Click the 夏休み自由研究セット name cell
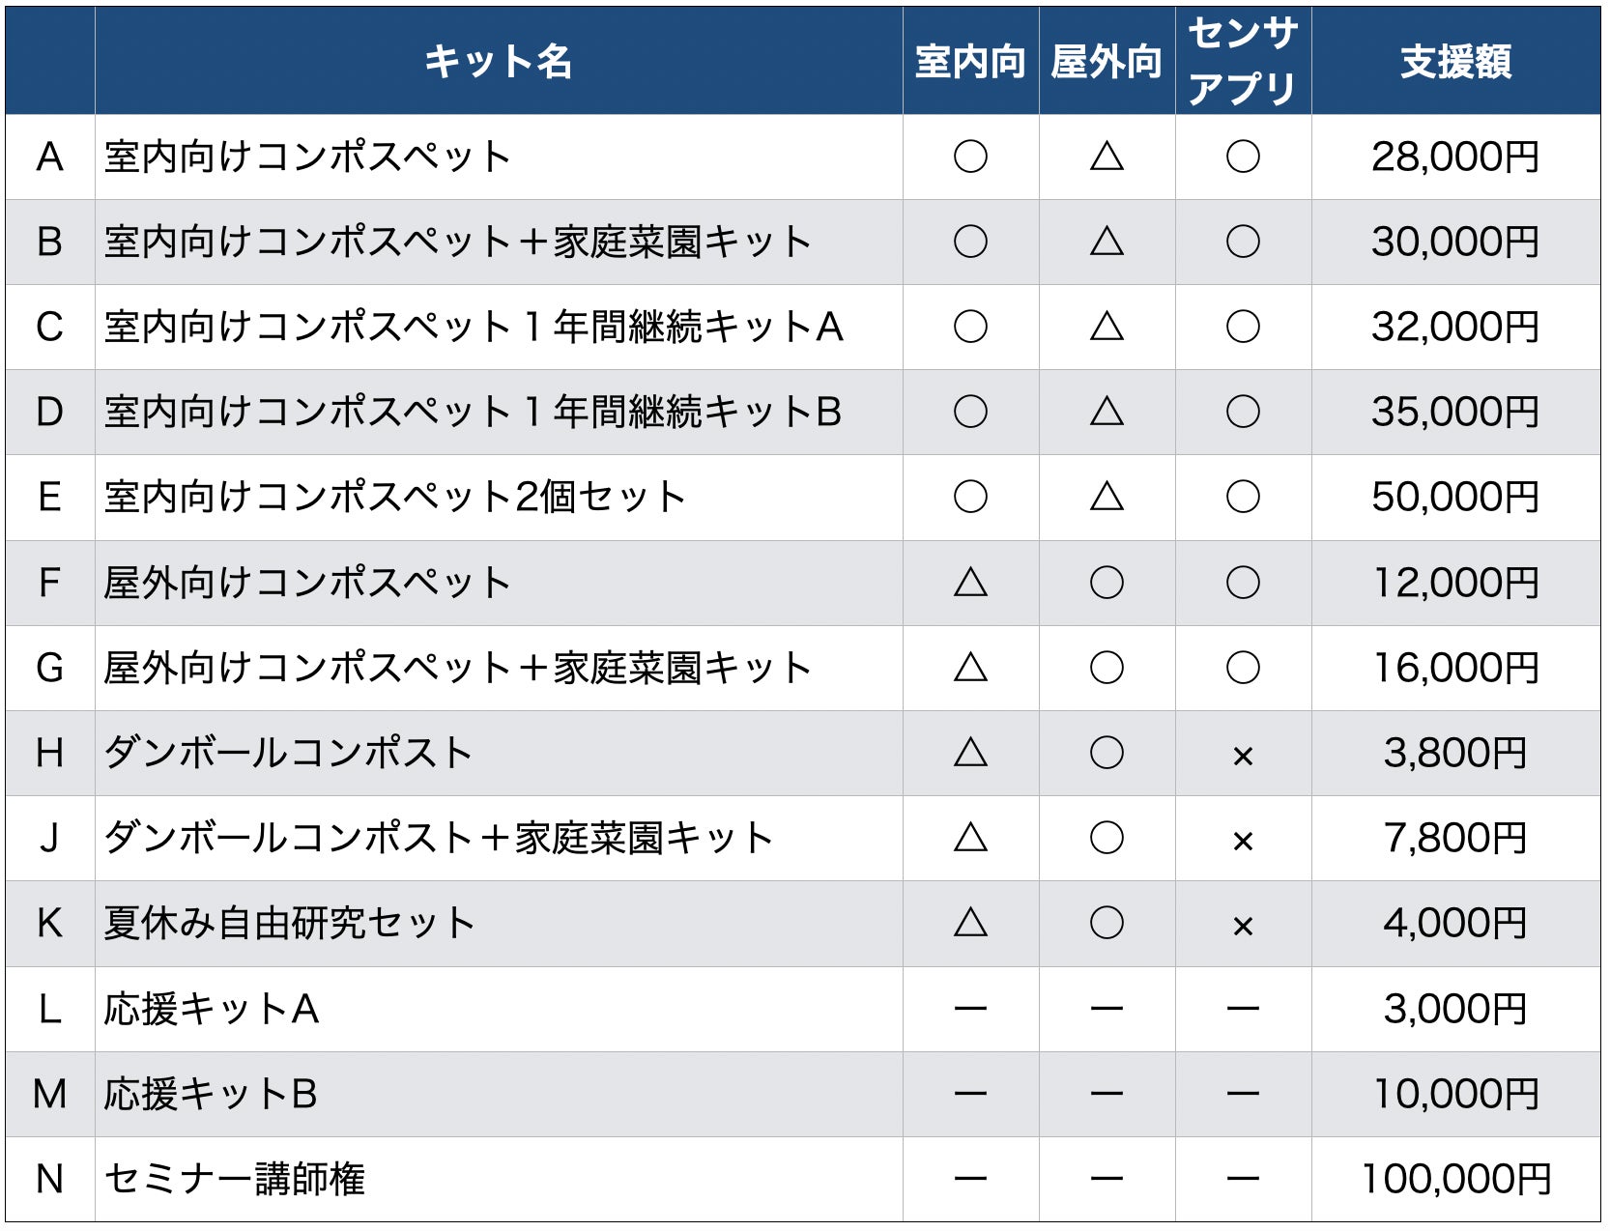The height and width of the screenshot is (1231, 1610). click(289, 924)
